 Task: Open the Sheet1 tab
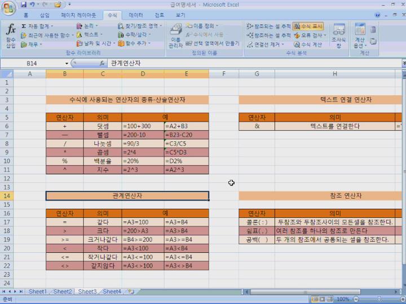point(38,292)
